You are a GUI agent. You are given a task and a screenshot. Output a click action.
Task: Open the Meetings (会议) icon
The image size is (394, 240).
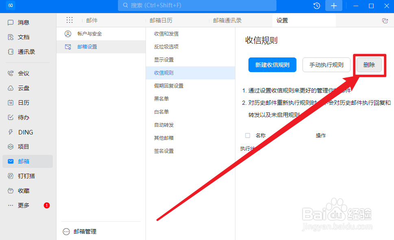coord(21,73)
